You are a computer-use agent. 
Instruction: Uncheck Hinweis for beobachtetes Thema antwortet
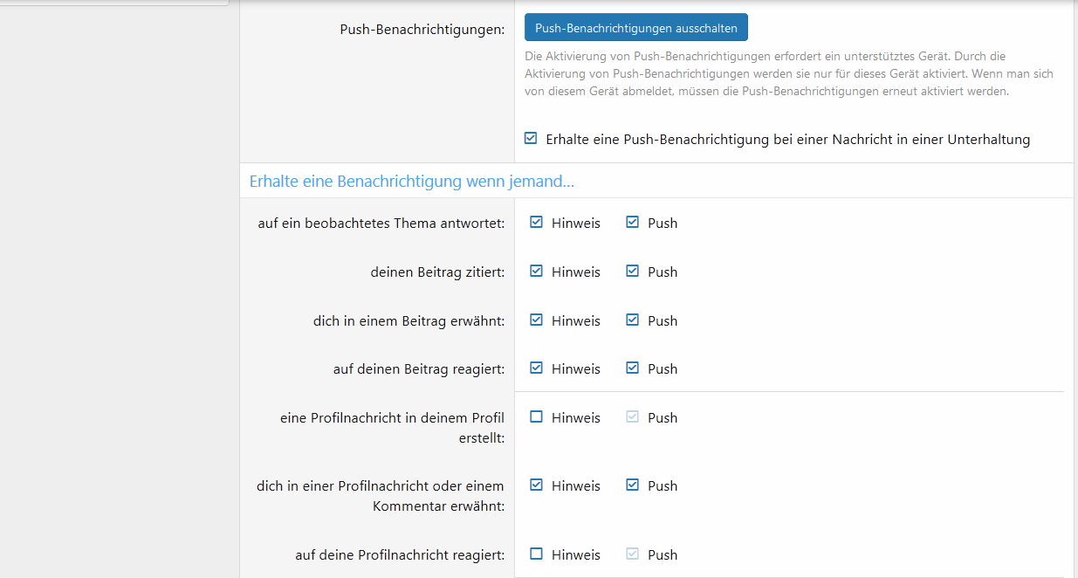click(537, 223)
